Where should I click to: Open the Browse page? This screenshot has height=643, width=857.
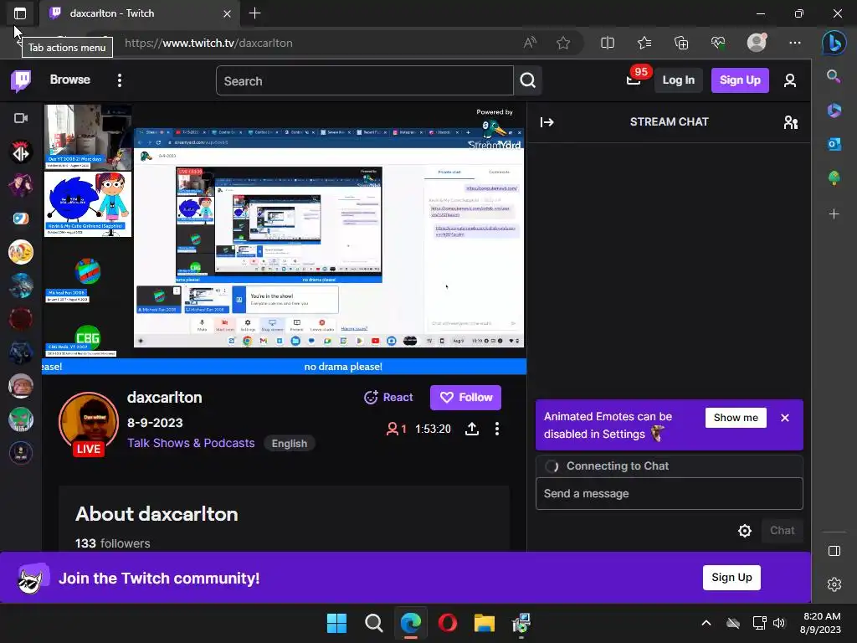70,80
